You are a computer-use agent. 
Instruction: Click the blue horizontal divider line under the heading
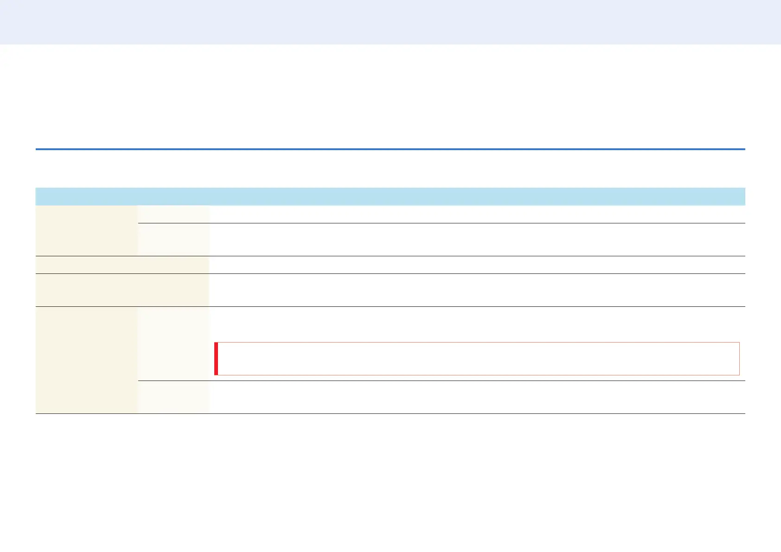[x=390, y=149]
